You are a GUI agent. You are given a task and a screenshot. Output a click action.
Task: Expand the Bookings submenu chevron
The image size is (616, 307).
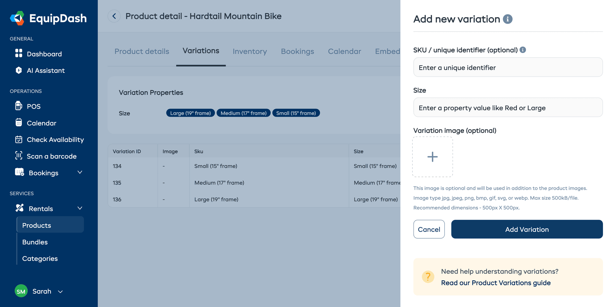[x=80, y=172]
